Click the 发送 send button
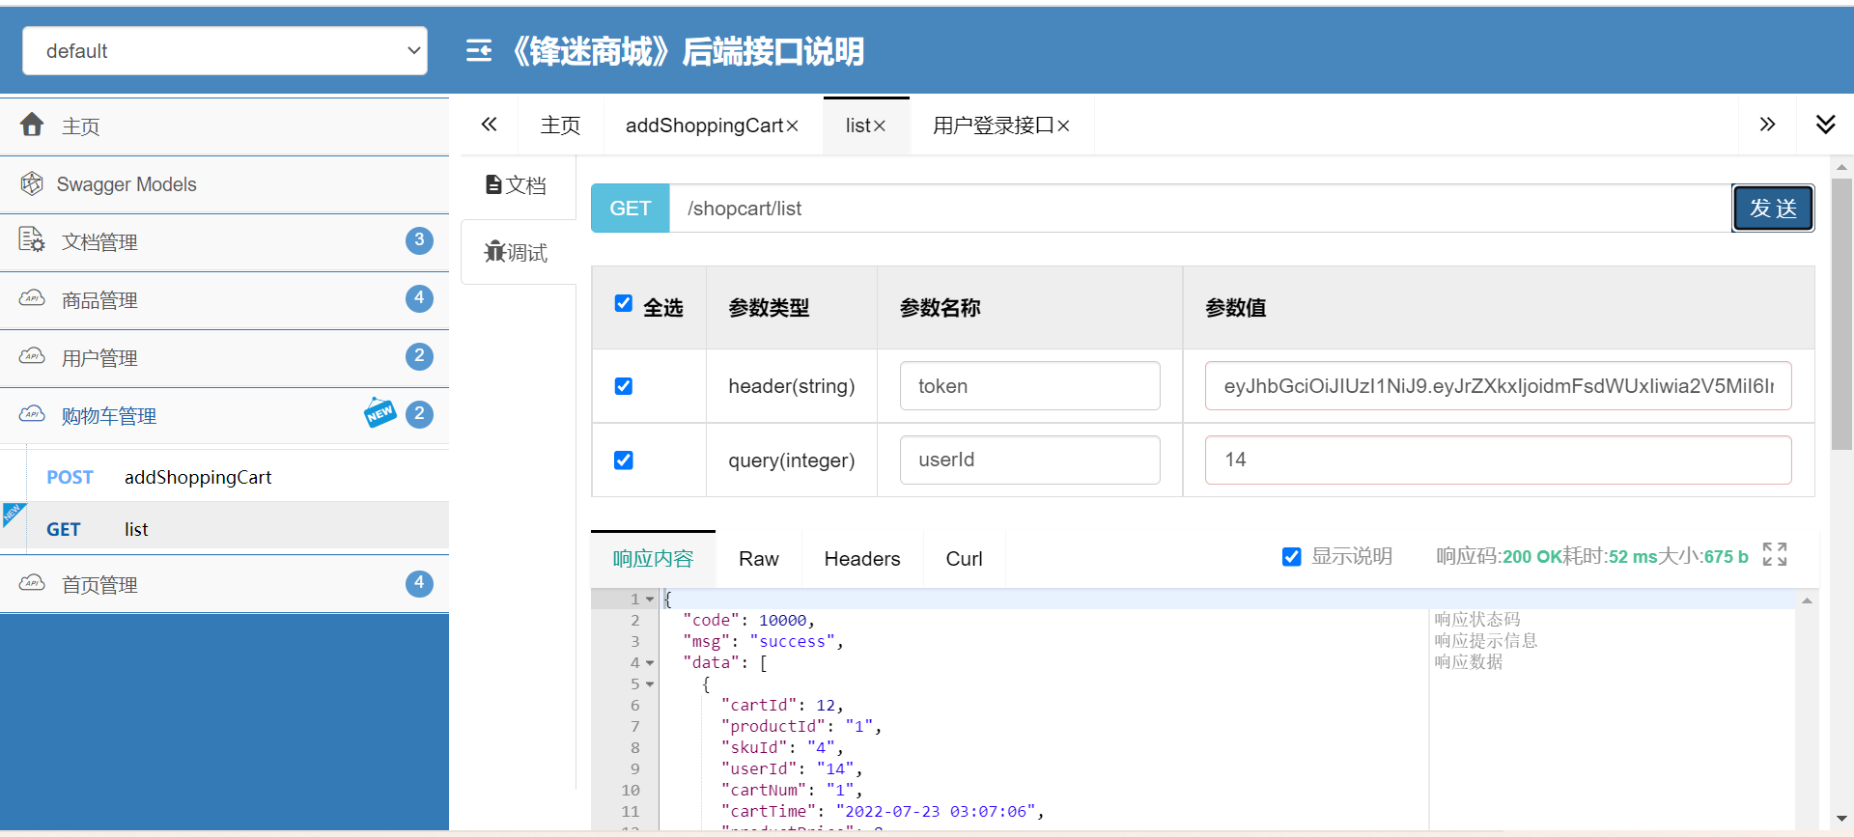 (x=1773, y=208)
